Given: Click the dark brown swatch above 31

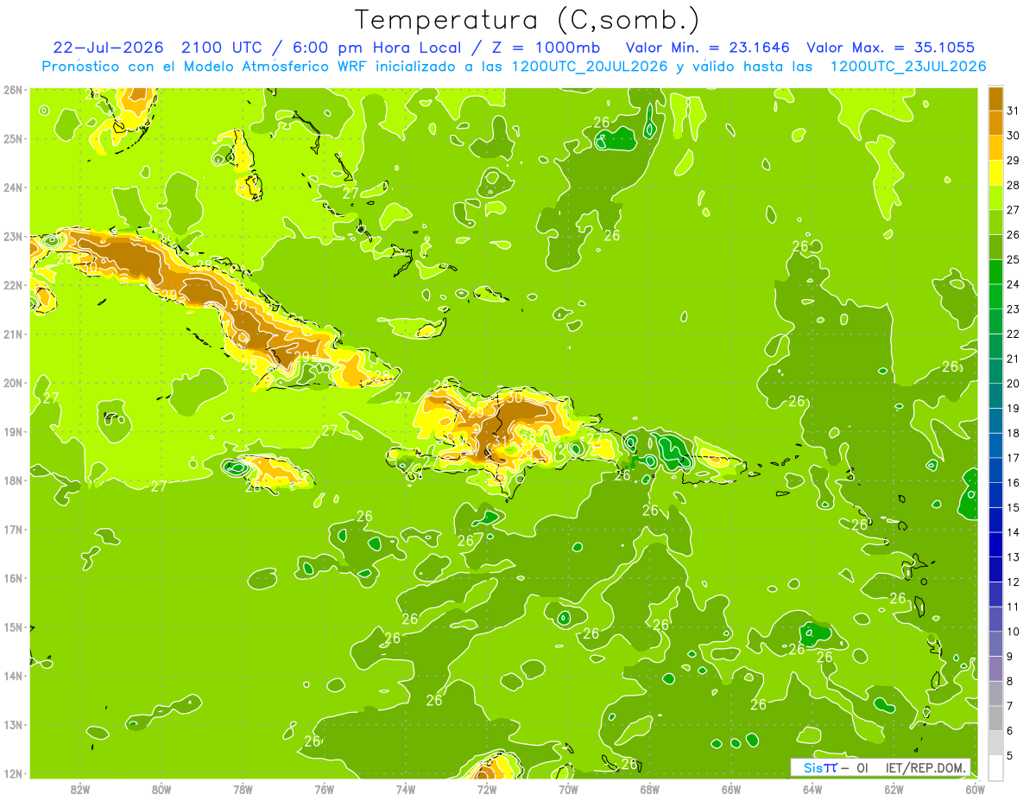Looking at the screenshot, I should (x=995, y=99).
